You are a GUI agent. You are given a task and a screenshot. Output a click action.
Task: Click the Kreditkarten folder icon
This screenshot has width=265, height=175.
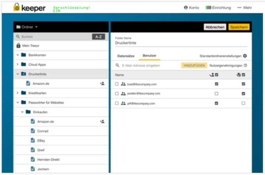[24, 93]
